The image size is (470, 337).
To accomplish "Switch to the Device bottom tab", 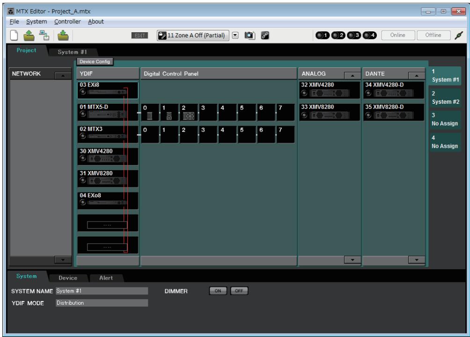I will 68,278.
